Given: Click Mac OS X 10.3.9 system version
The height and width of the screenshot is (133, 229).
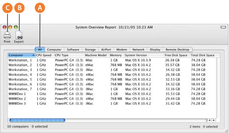Looking at the screenshot, I should click(138, 60).
